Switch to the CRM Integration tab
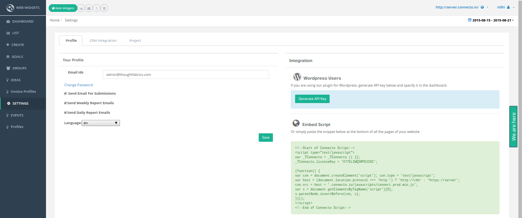Viewport: 522px width, 218px height. pyautogui.click(x=103, y=41)
